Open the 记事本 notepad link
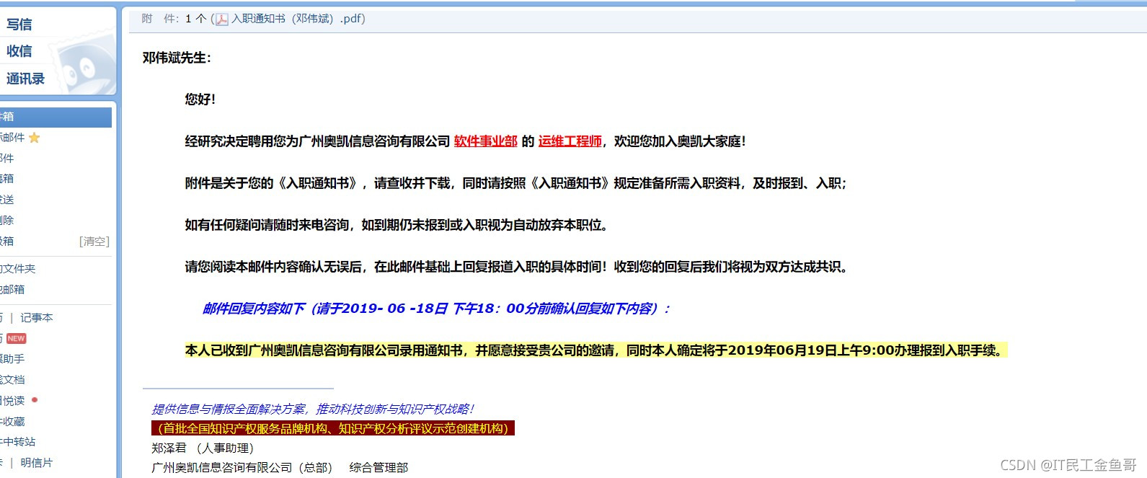 point(37,318)
